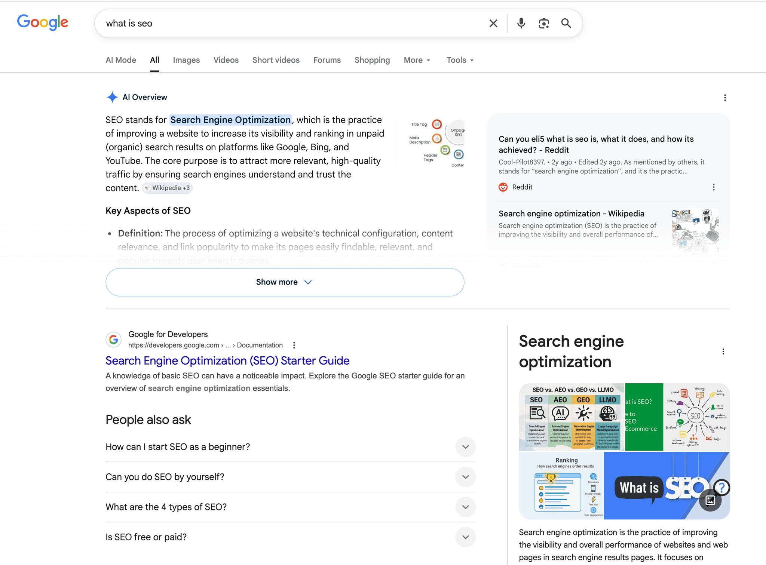
Task: Open the Tools dropdown
Action: click(460, 60)
